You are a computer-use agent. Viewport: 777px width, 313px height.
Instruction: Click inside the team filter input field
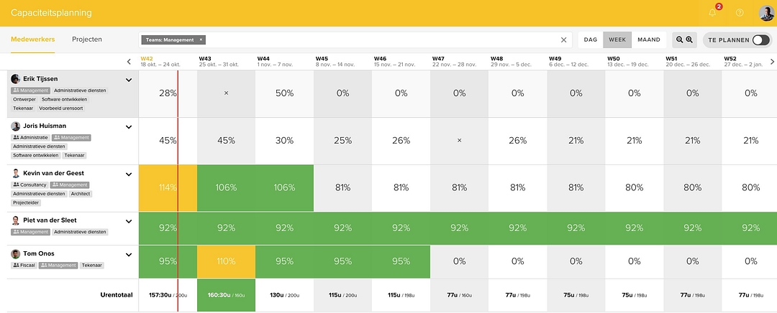(381, 40)
